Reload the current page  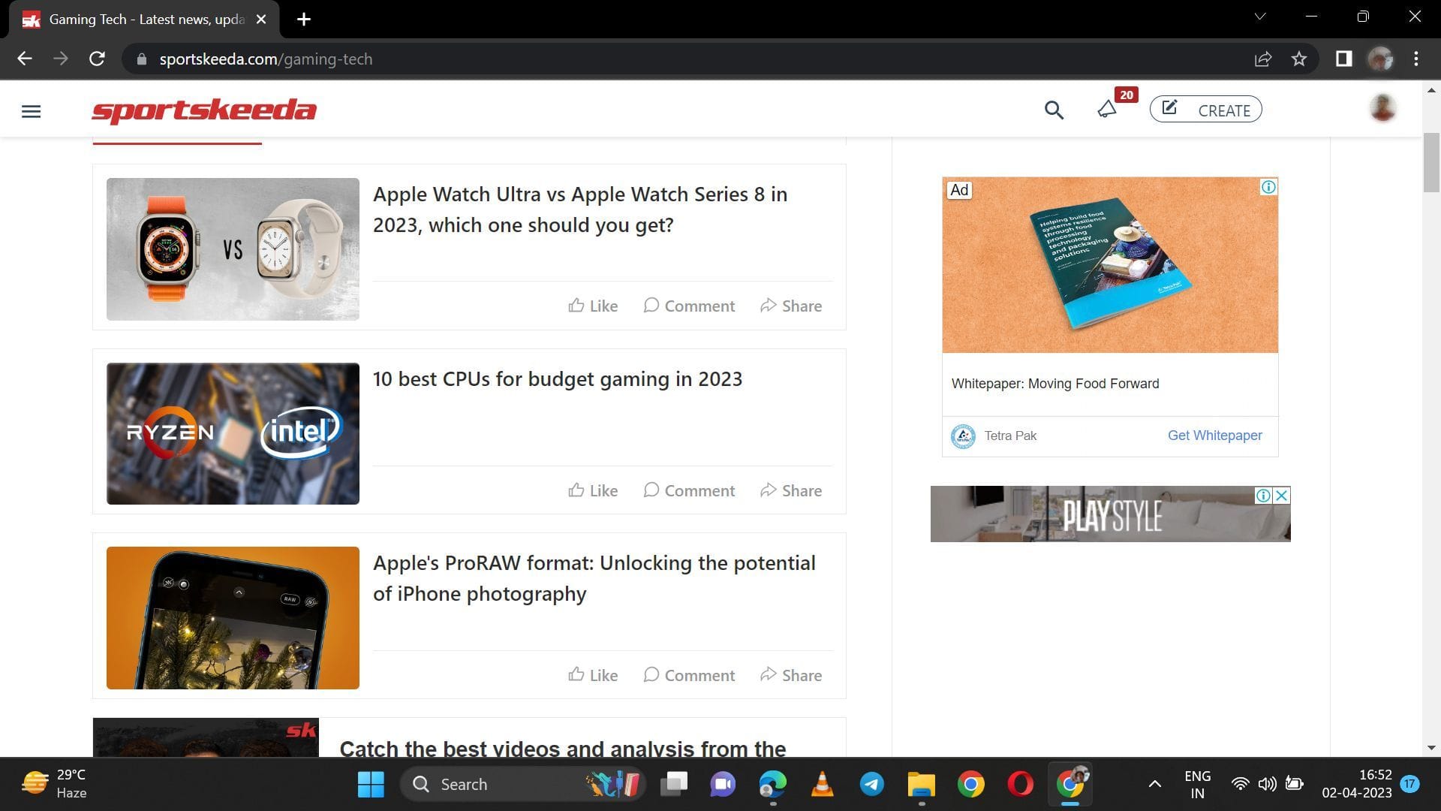point(97,59)
